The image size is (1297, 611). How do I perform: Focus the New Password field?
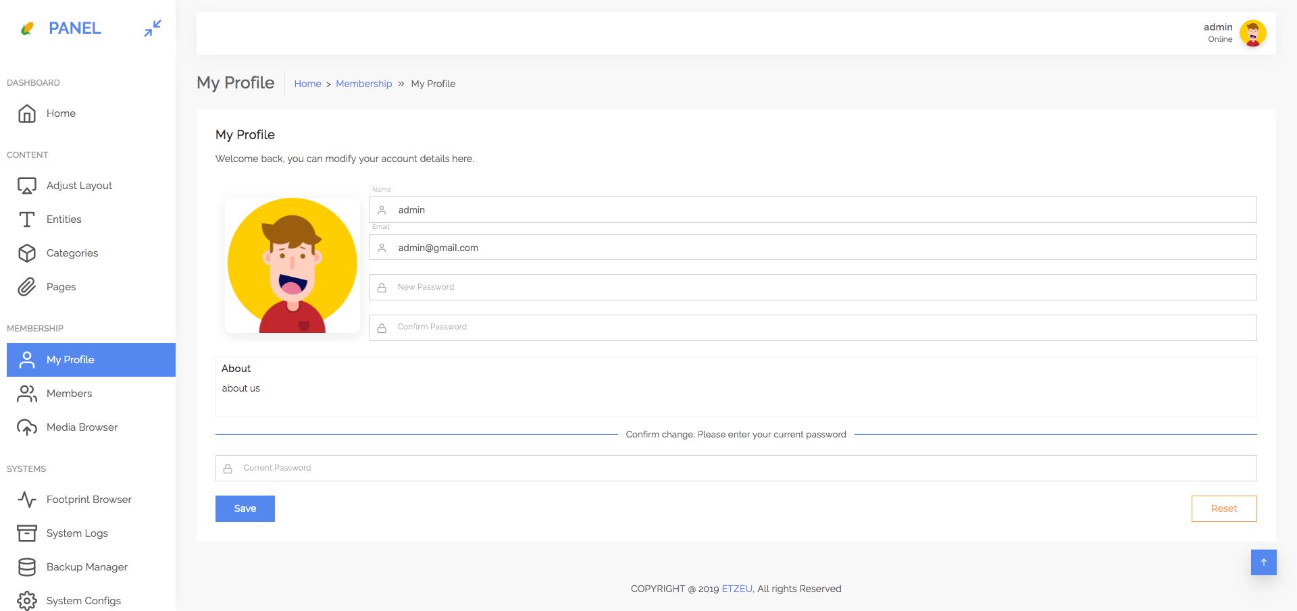[813, 288]
